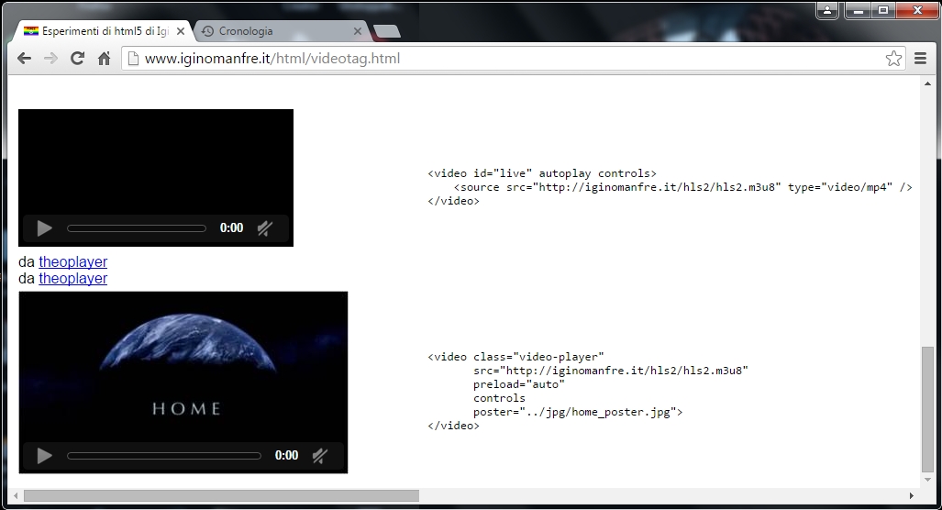Seek in the HOME video progress bar
Viewport: 942px width, 510px height.
pos(164,456)
